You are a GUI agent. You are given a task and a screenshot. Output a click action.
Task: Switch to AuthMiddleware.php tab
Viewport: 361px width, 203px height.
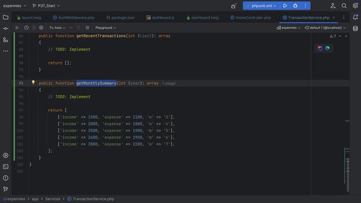(73, 17)
